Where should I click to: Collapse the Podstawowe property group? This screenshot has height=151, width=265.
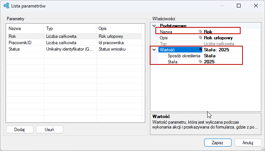[154, 26]
